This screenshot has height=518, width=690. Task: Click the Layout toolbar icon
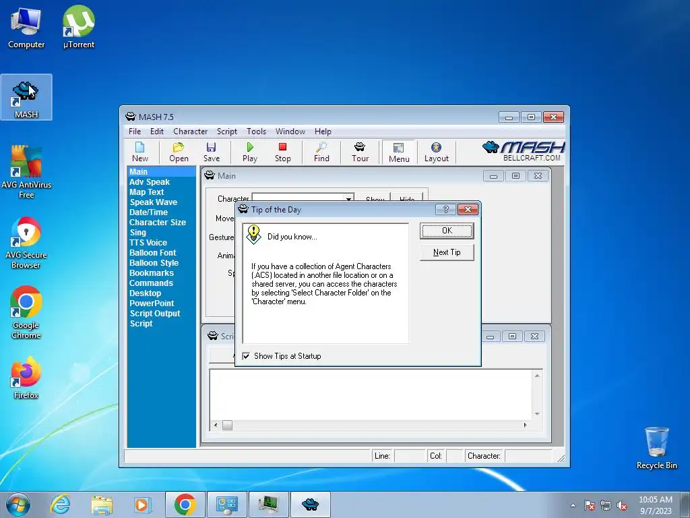pos(436,152)
